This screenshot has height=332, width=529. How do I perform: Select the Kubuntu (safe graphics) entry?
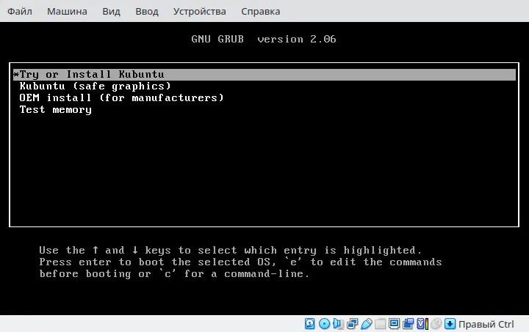click(264, 86)
